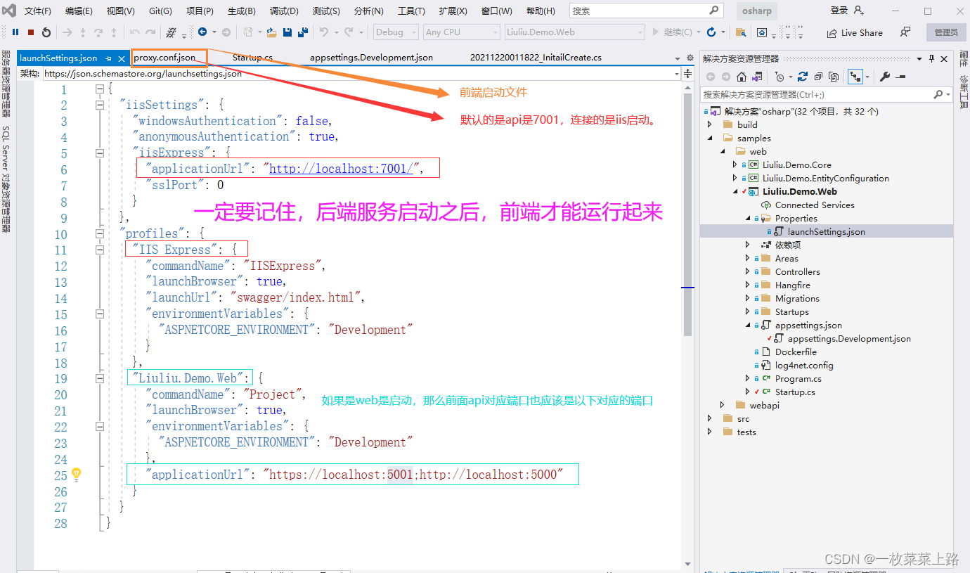Click the feedback icon next to Live Share
Viewport: 970px width, 573px height.
905,32
